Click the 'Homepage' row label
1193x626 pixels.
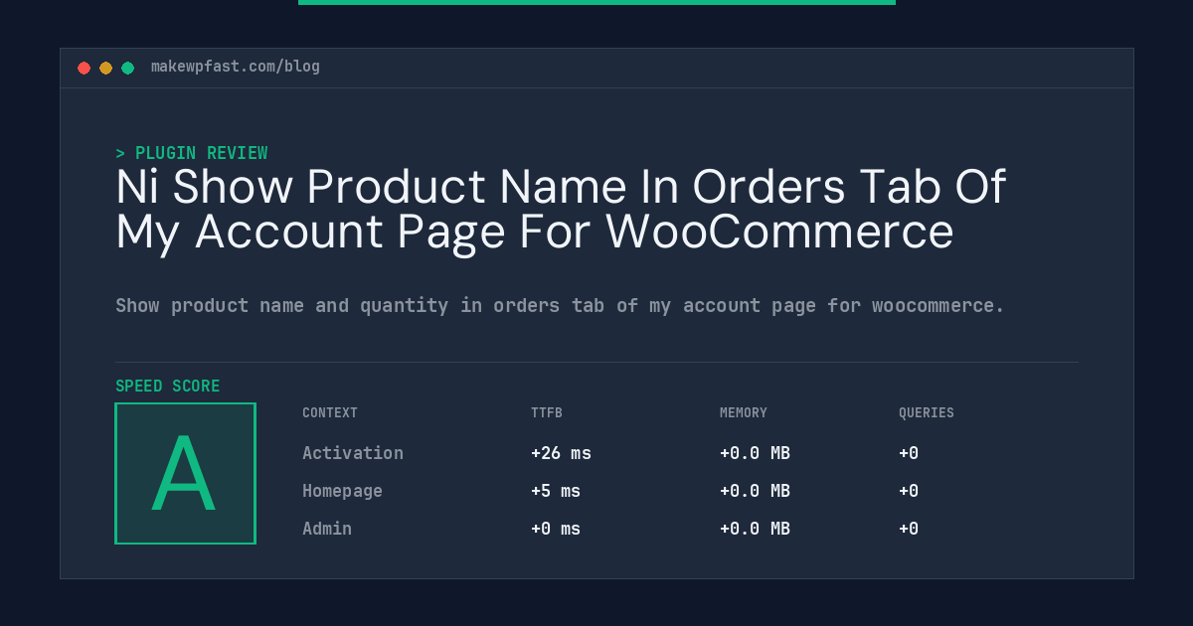[x=342, y=491]
